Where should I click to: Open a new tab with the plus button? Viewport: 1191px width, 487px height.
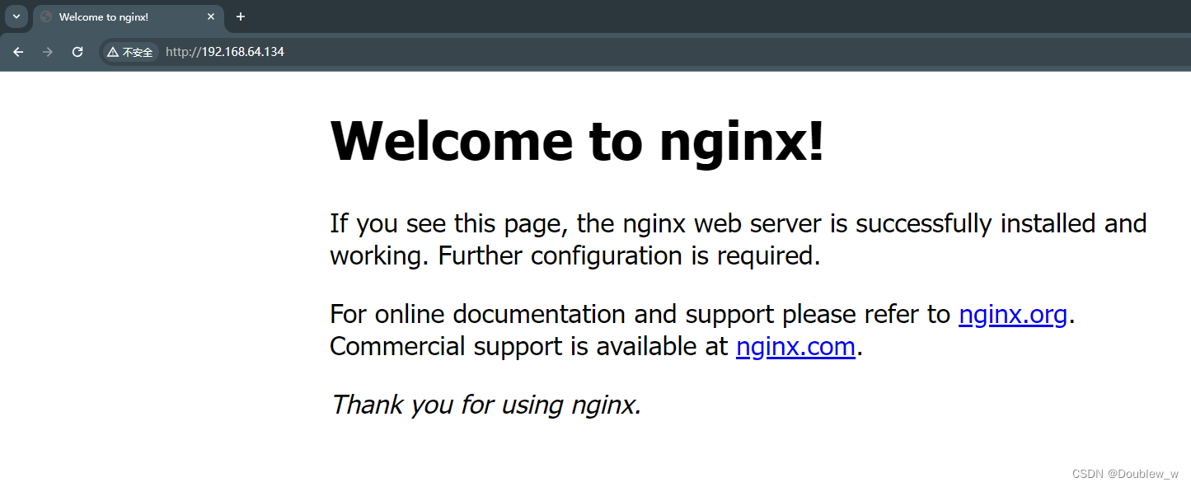click(x=240, y=16)
